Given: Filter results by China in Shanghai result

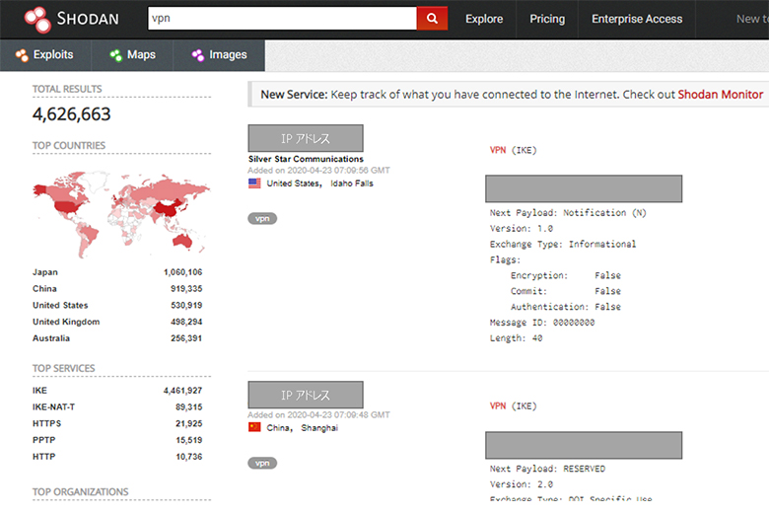Looking at the screenshot, I should tap(279, 427).
